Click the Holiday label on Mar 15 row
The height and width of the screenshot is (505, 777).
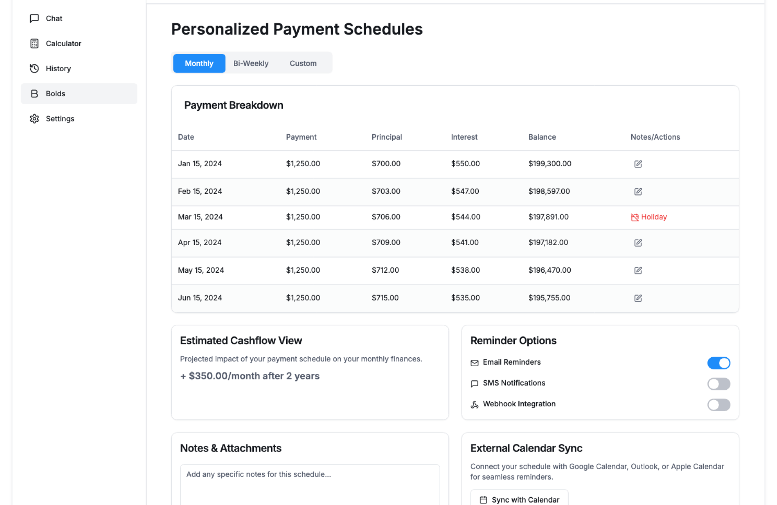[x=654, y=217]
